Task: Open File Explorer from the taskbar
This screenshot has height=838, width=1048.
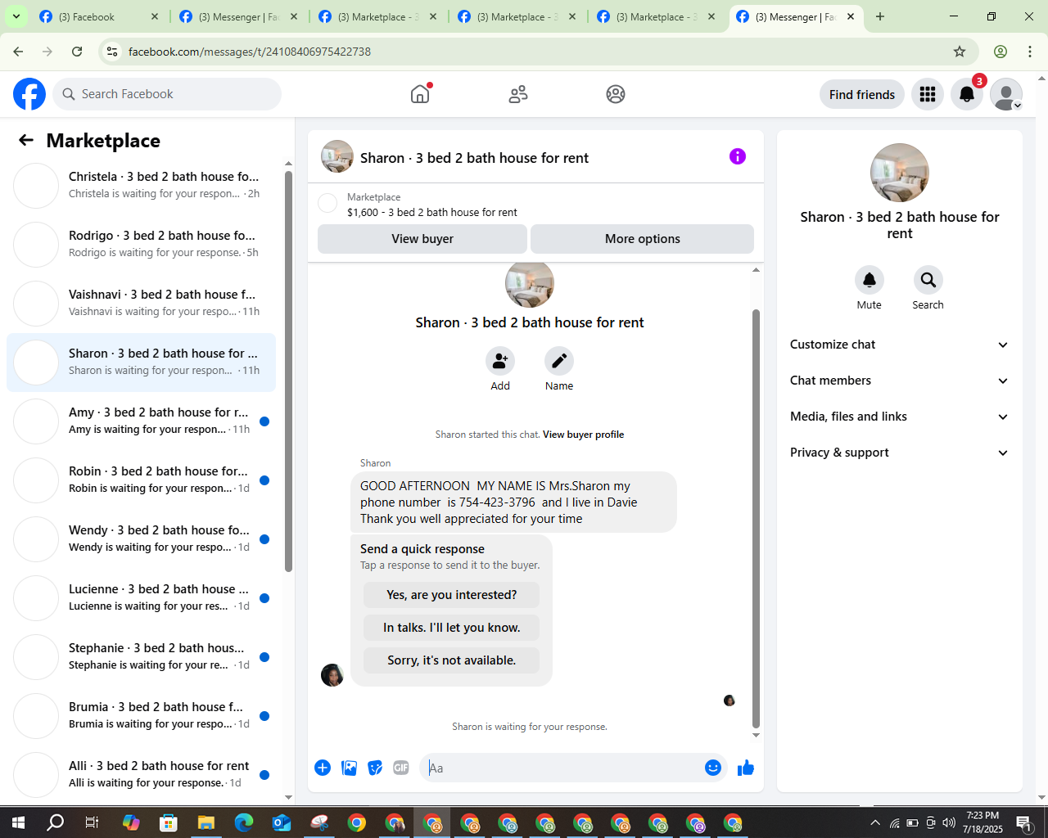Action: (x=206, y=822)
